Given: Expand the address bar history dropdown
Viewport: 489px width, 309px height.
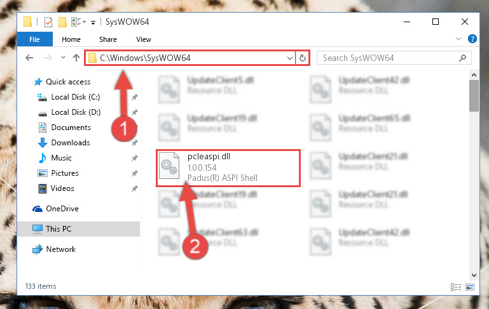Looking at the screenshot, I should [290, 58].
